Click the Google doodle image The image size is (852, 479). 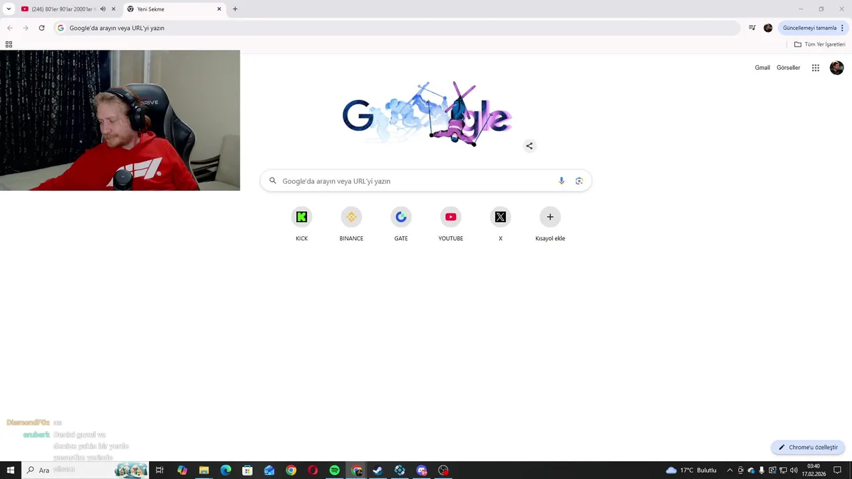pyautogui.click(x=427, y=114)
